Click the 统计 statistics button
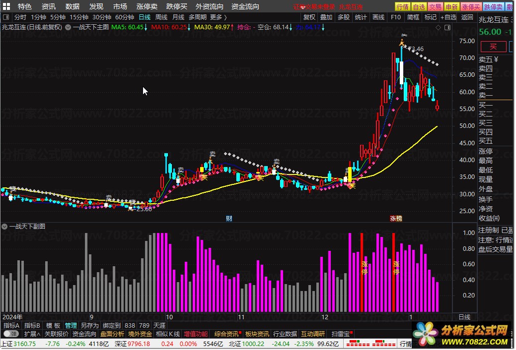This screenshot has height=350, width=516. (361, 17)
